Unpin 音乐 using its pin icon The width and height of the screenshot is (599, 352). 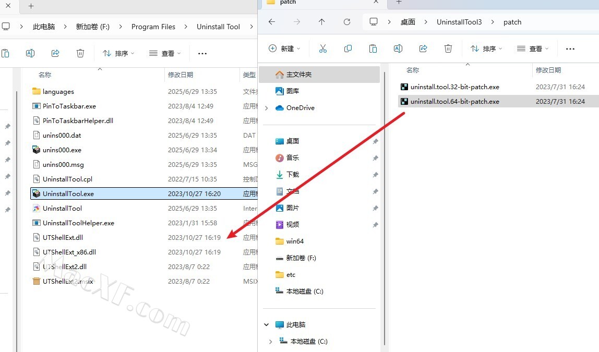(x=376, y=158)
